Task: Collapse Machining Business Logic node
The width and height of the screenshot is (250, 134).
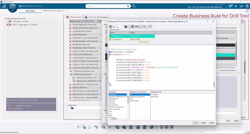Action: pos(71,71)
